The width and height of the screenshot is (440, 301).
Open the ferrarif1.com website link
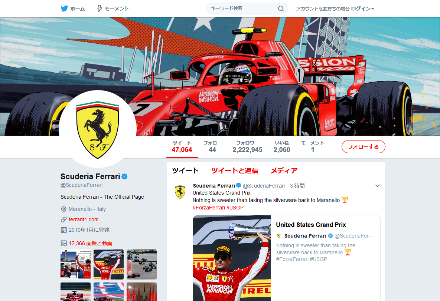click(83, 219)
